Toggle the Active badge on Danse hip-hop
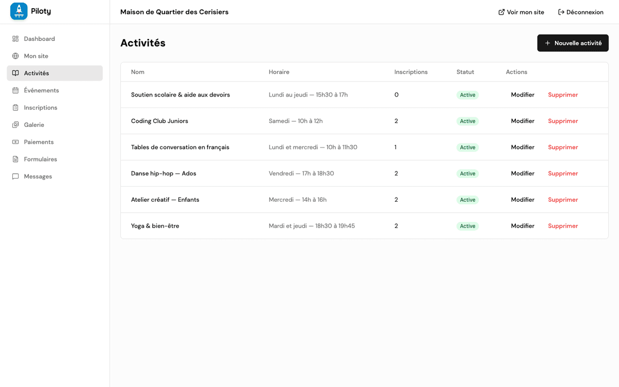Viewport: 619px width, 387px height. click(x=467, y=173)
